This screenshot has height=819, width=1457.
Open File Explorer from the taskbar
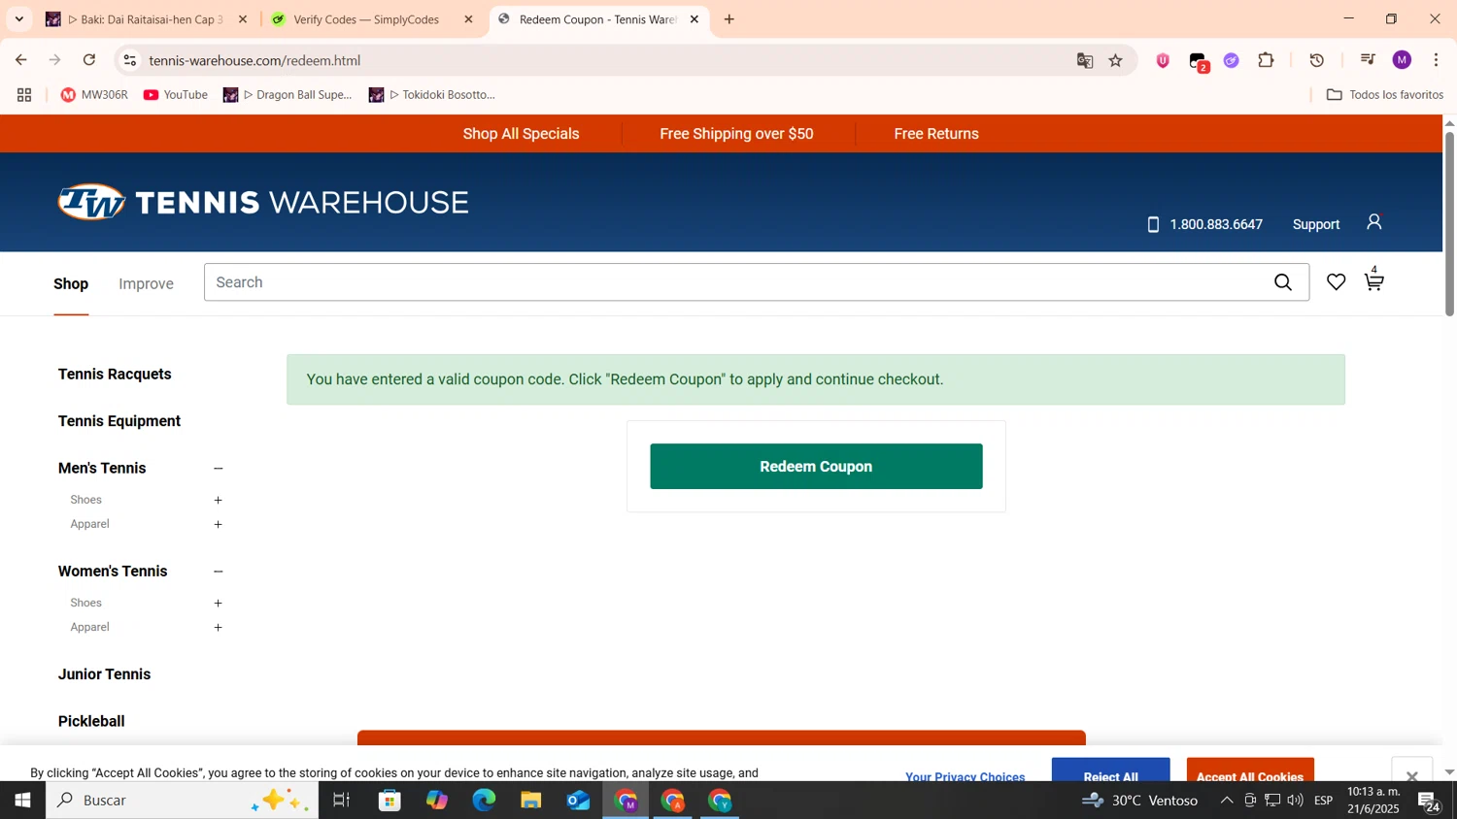click(x=530, y=801)
